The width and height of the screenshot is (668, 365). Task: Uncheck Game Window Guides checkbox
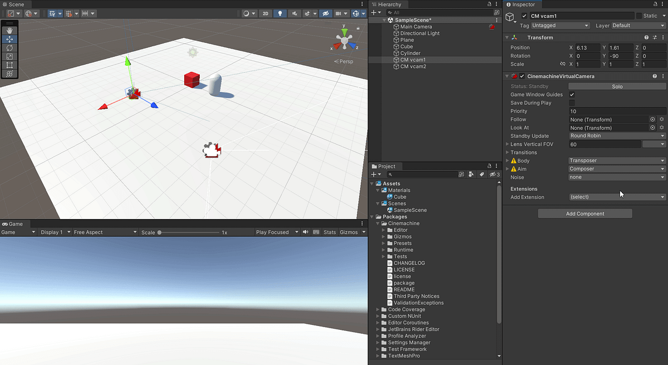(x=572, y=95)
